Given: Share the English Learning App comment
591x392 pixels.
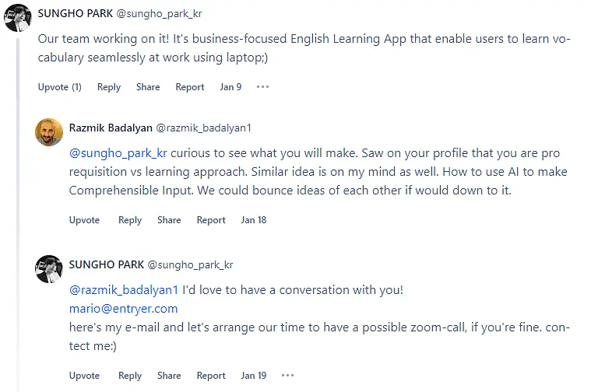Looking at the screenshot, I should 148,87.
